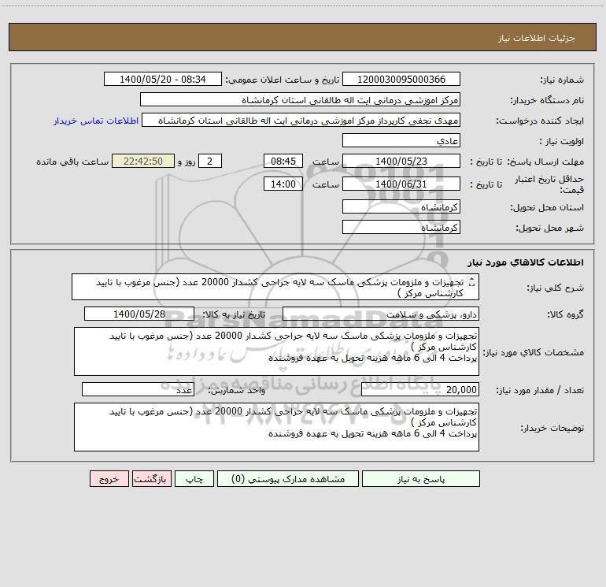Click the quantity field showing 20,000

[420, 389]
